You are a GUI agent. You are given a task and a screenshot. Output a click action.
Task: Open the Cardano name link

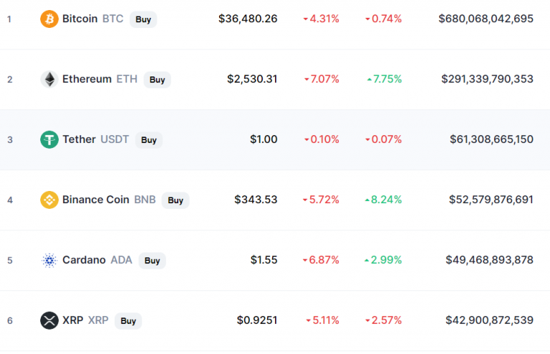tap(84, 260)
